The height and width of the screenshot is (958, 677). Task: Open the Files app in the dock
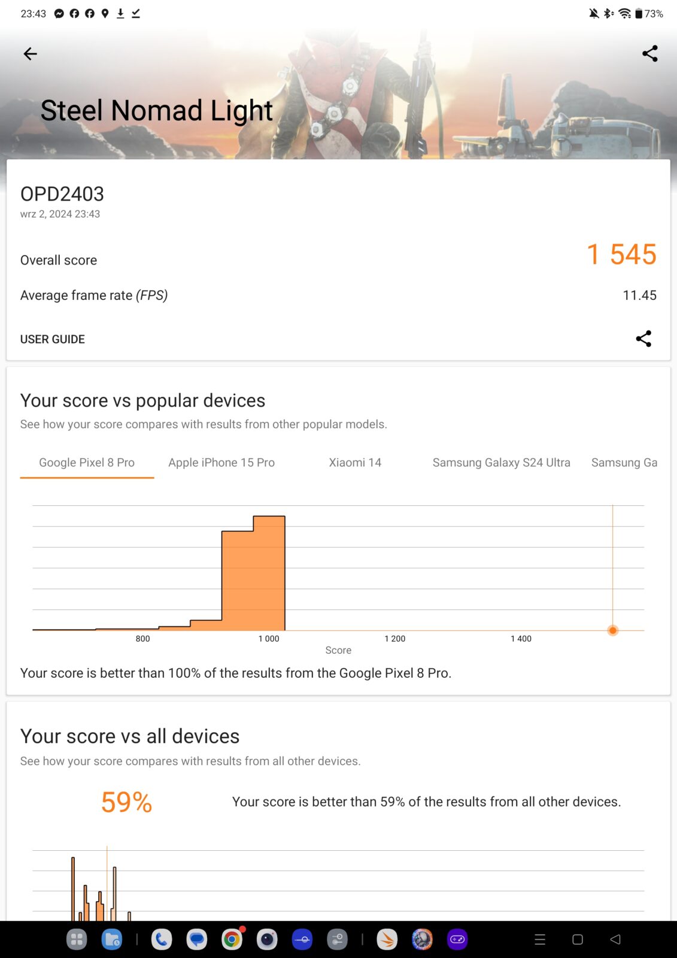point(112,939)
